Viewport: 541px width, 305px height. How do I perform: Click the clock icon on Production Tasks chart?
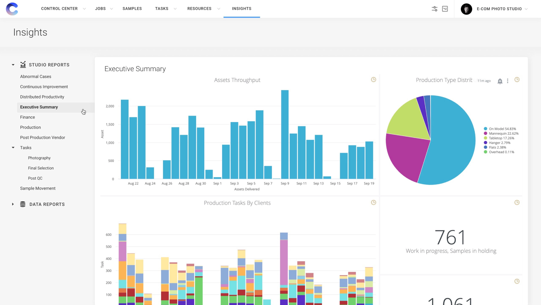click(373, 202)
